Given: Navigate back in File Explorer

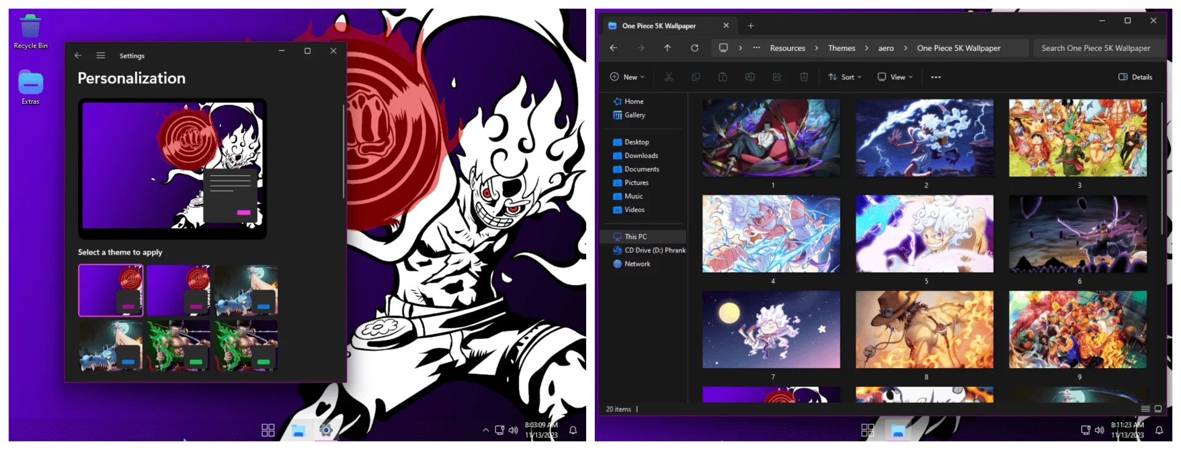Looking at the screenshot, I should pyautogui.click(x=613, y=48).
